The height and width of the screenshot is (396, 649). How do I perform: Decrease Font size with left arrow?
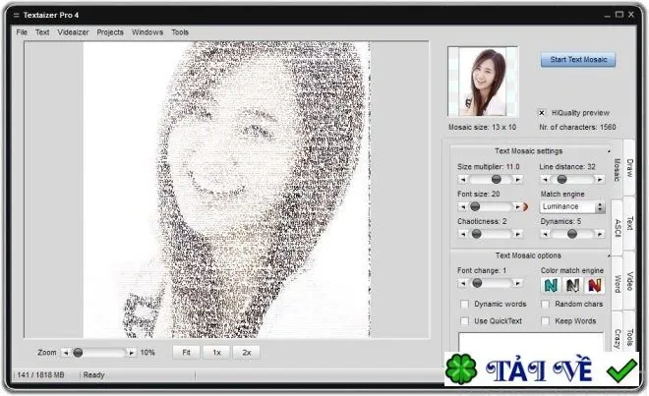[x=463, y=206]
